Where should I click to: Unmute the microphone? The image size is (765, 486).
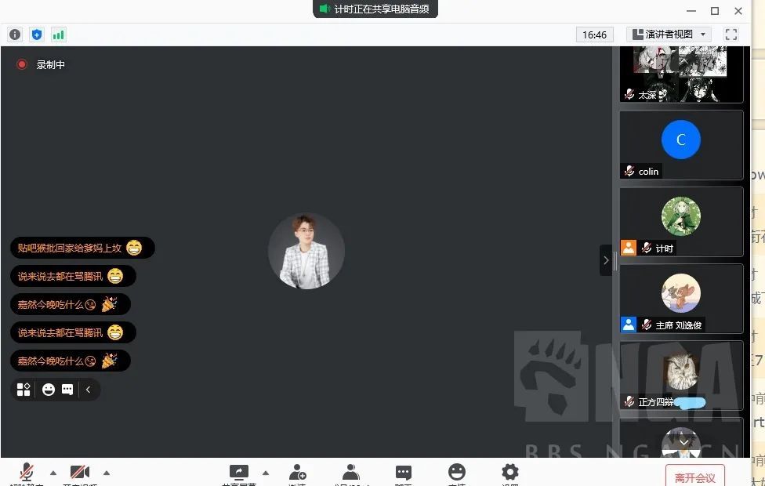[27, 472]
